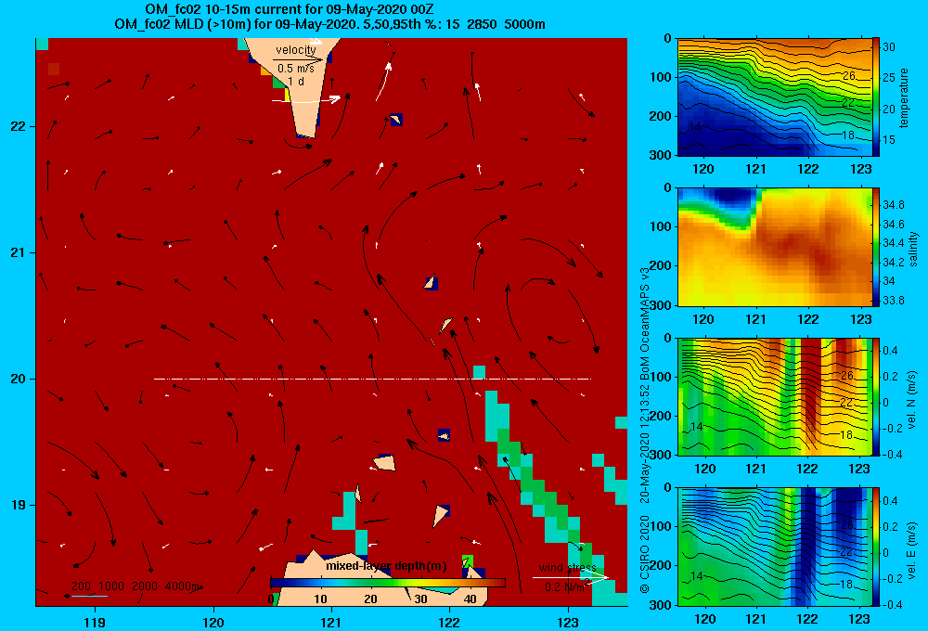Click the "velocity" legend label
The height and width of the screenshot is (631, 928).
click(x=296, y=50)
